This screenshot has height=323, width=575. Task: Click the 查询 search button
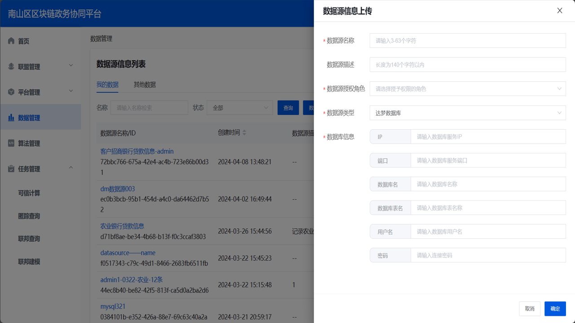coord(288,108)
